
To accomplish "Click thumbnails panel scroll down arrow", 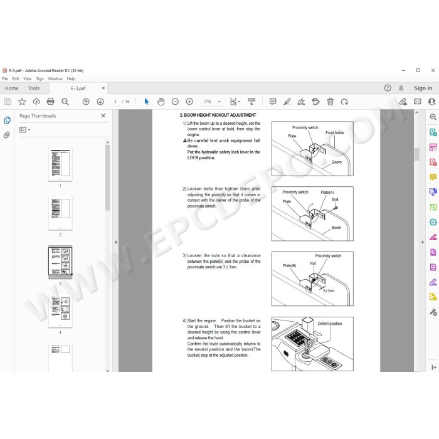I will click(x=107, y=371).
